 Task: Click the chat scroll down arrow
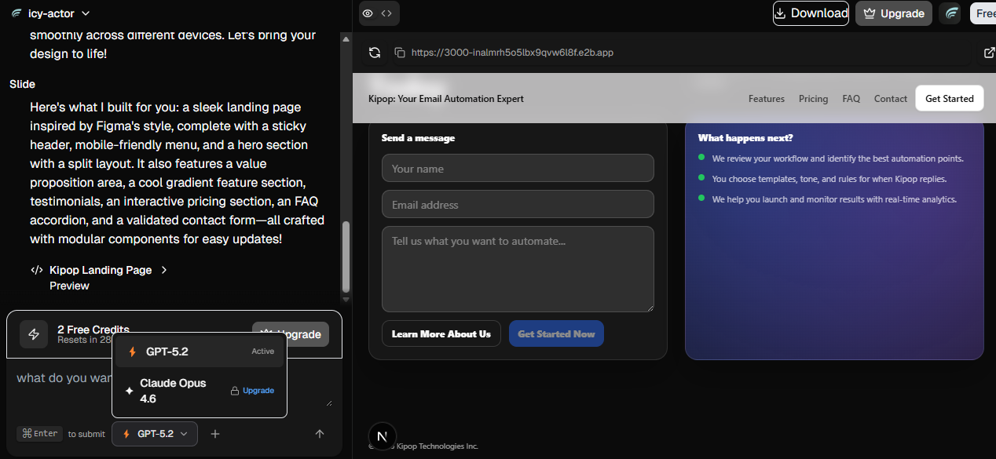pyautogui.click(x=346, y=299)
